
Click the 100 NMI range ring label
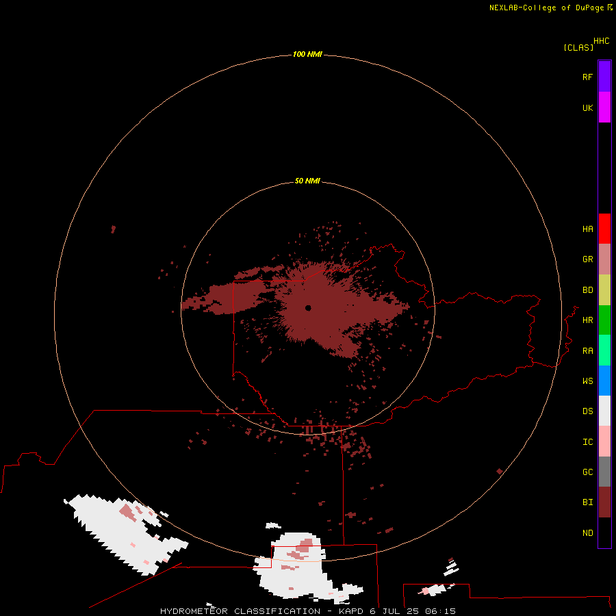tap(307, 54)
